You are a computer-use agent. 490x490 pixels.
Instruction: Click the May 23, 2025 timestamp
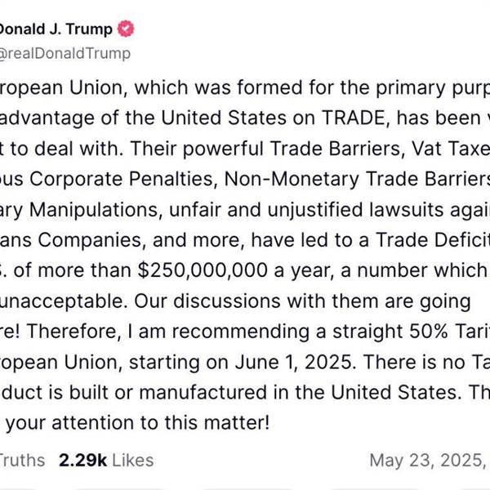point(430,461)
